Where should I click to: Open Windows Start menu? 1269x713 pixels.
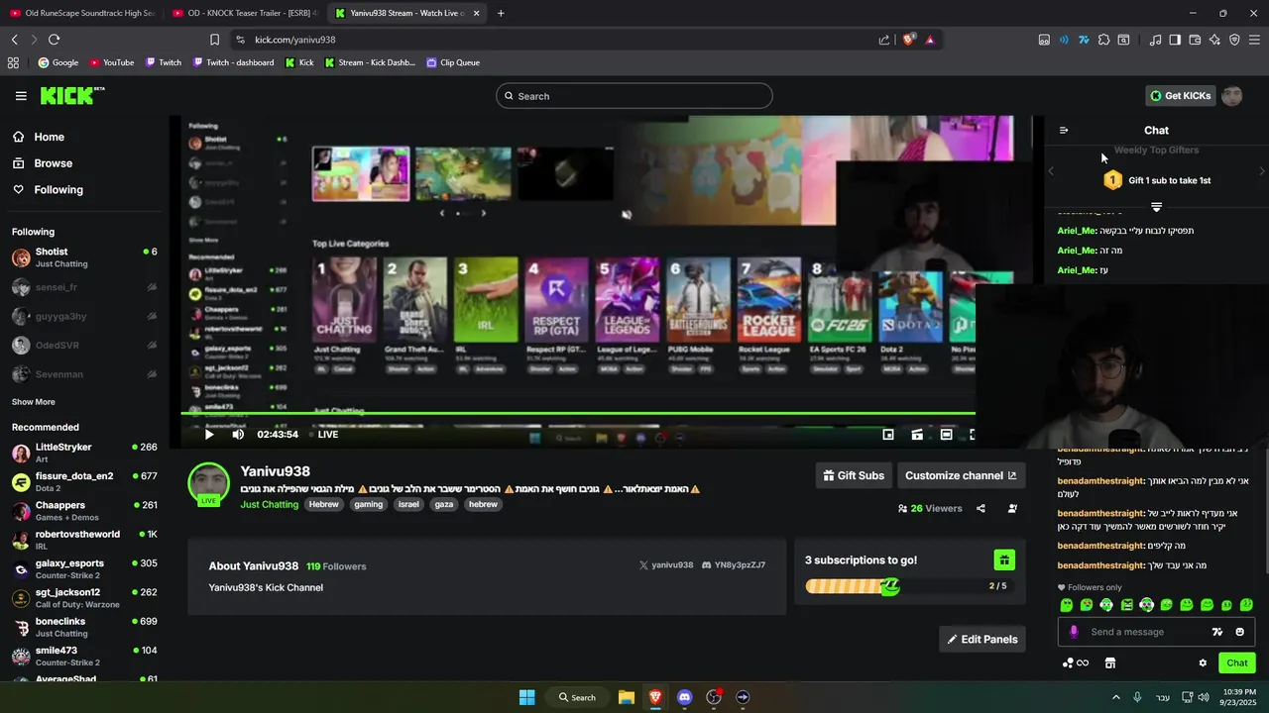tap(527, 697)
